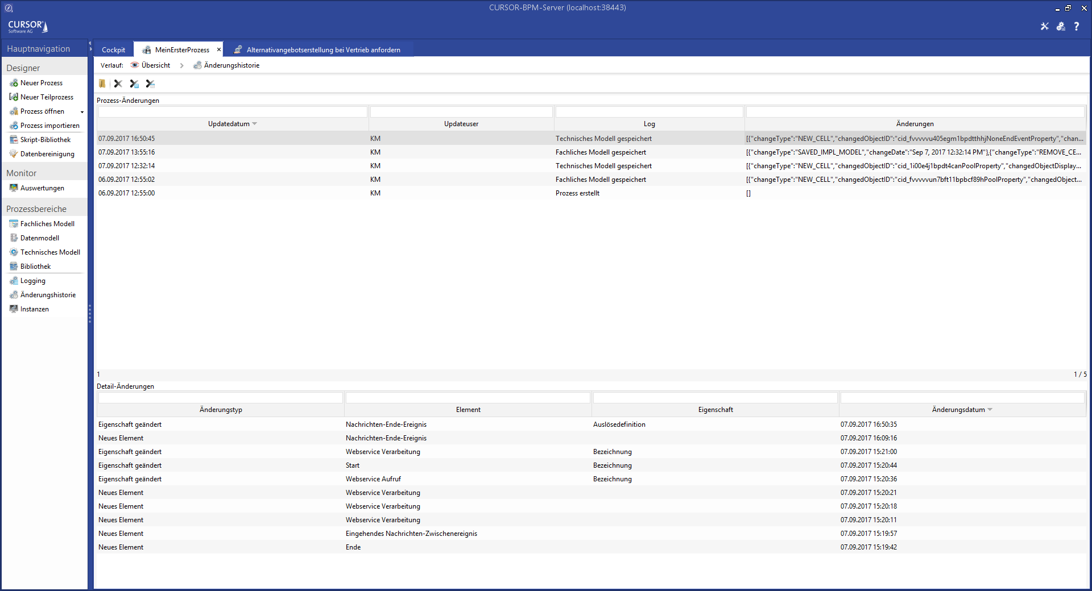Click the folder icon in the toolbar
This screenshot has width=1092, height=591.
[x=102, y=84]
